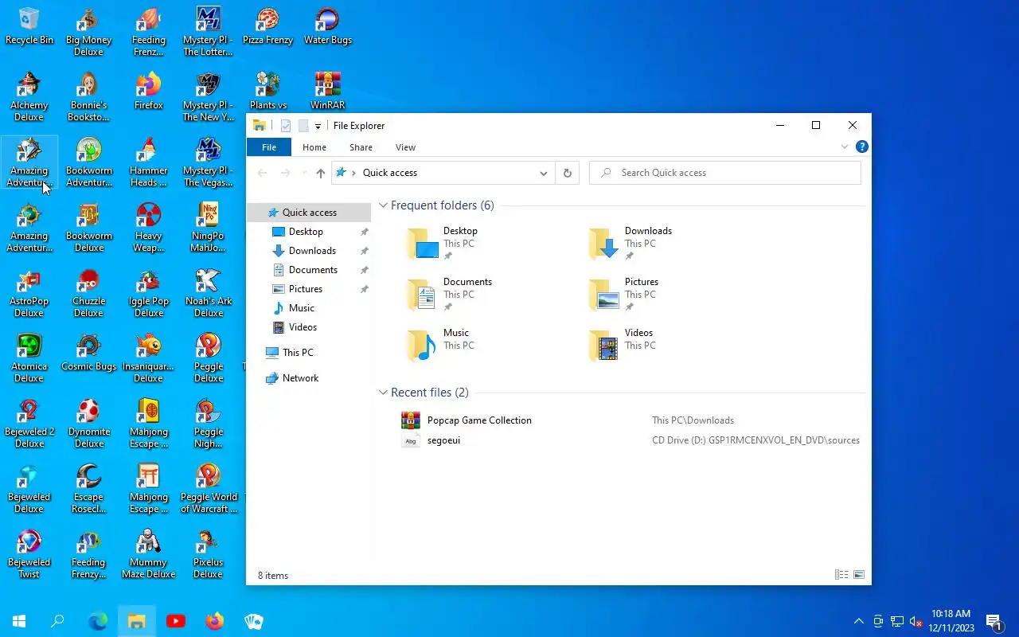The height and width of the screenshot is (637, 1019).
Task: Show hidden system tray icons
Action: coord(858,621)
